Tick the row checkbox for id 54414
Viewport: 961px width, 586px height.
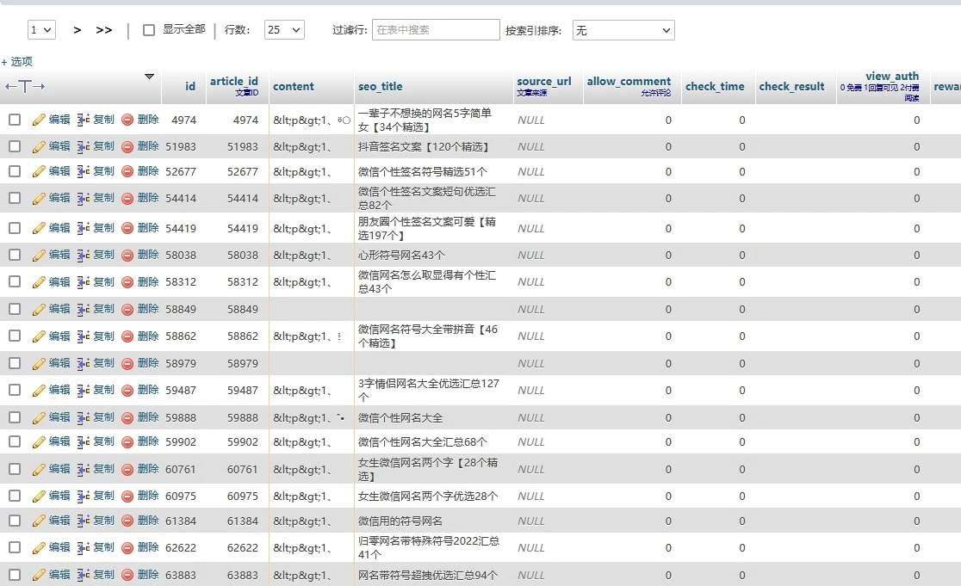[x=15, y=199]
